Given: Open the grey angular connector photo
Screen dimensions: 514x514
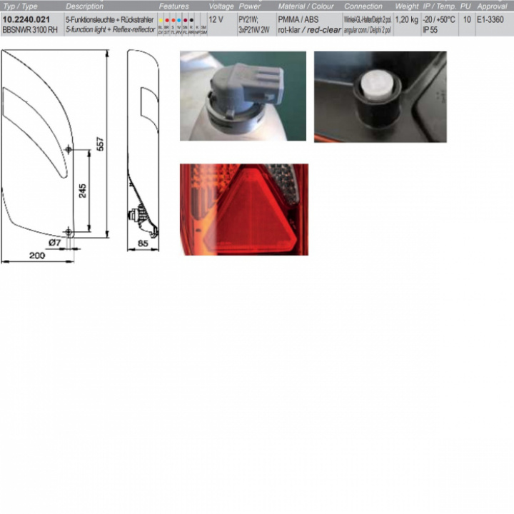Looking at the screenshot, I should [x=243, y=96].
